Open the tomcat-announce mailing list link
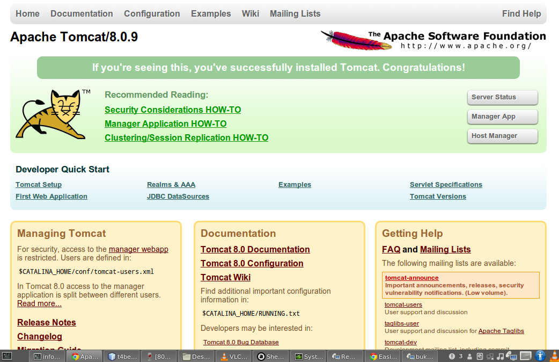The width and height of the screenshot is (559, 362). click(412, 278)
